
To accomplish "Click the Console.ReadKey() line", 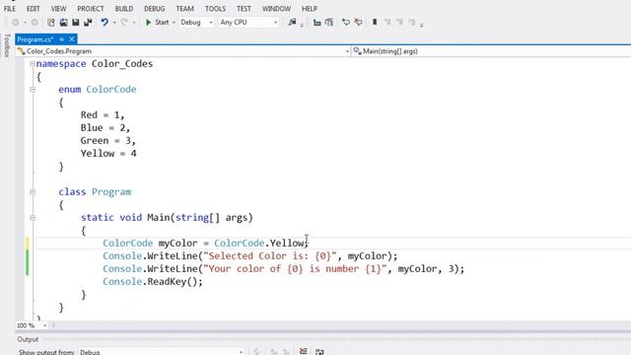I will (153, 282).
